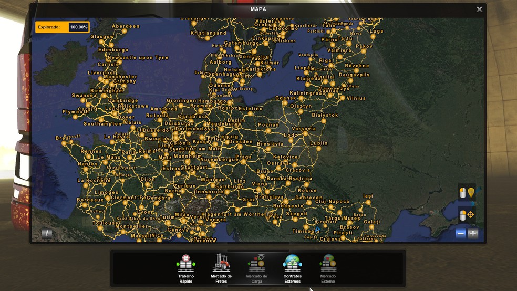517x291 pixels.
Task: Click the Poznan city label
Action: 268,125
